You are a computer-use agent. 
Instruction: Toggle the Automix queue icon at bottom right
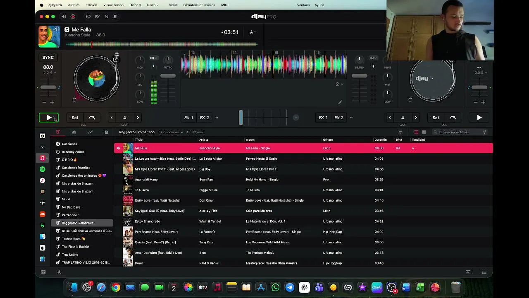click(x=468, y=272)
